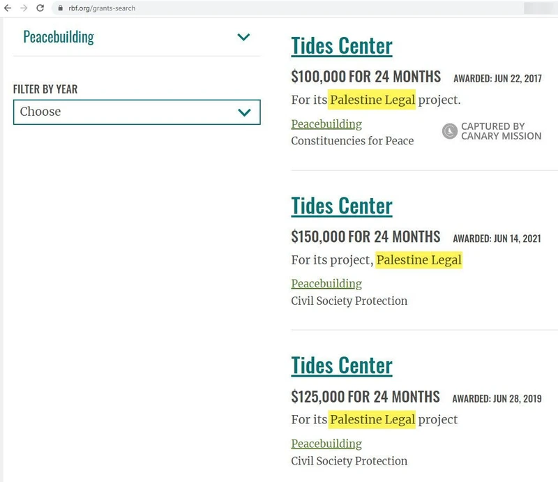Click the Constituencies for Peace text

352,141
